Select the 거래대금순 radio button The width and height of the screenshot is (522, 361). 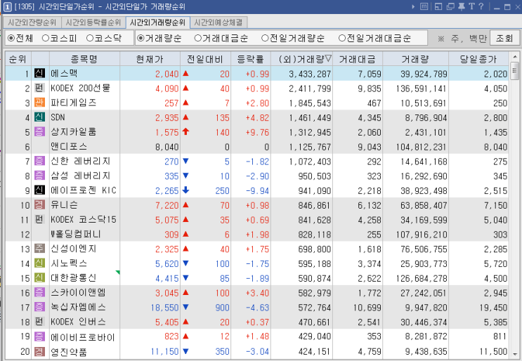[x=197, y=38]
